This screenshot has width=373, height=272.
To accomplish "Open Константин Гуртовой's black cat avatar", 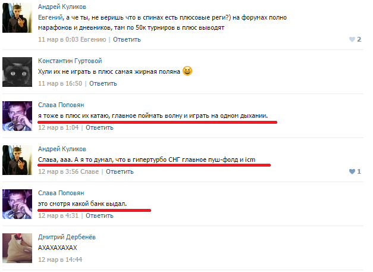I will [x=17, y=72].
